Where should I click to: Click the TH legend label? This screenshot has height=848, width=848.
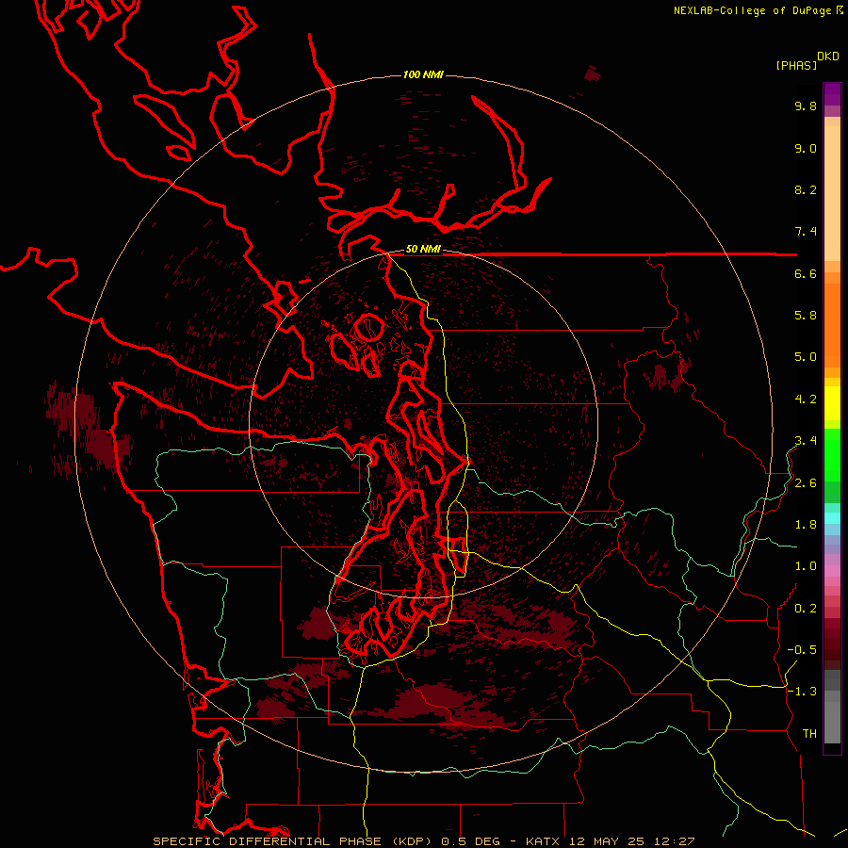(x=809, y=734)
